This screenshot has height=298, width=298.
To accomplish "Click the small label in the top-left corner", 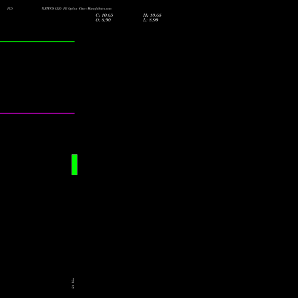I will coord(10,8).
